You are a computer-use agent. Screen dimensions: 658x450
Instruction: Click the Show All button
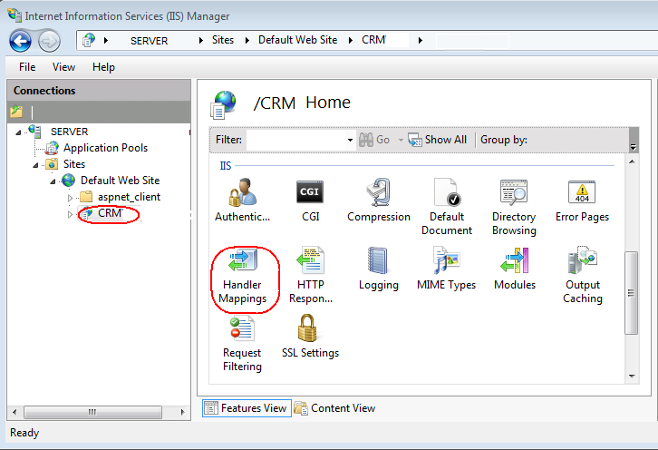(438, 140)
